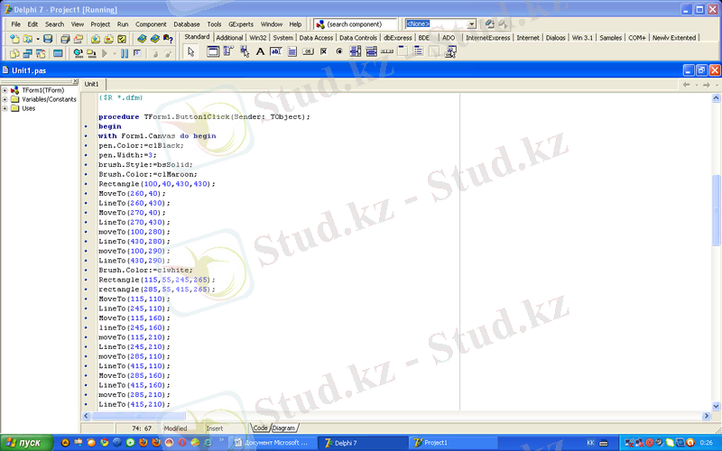Click the editor forward navigation arrow

(707, 85)
